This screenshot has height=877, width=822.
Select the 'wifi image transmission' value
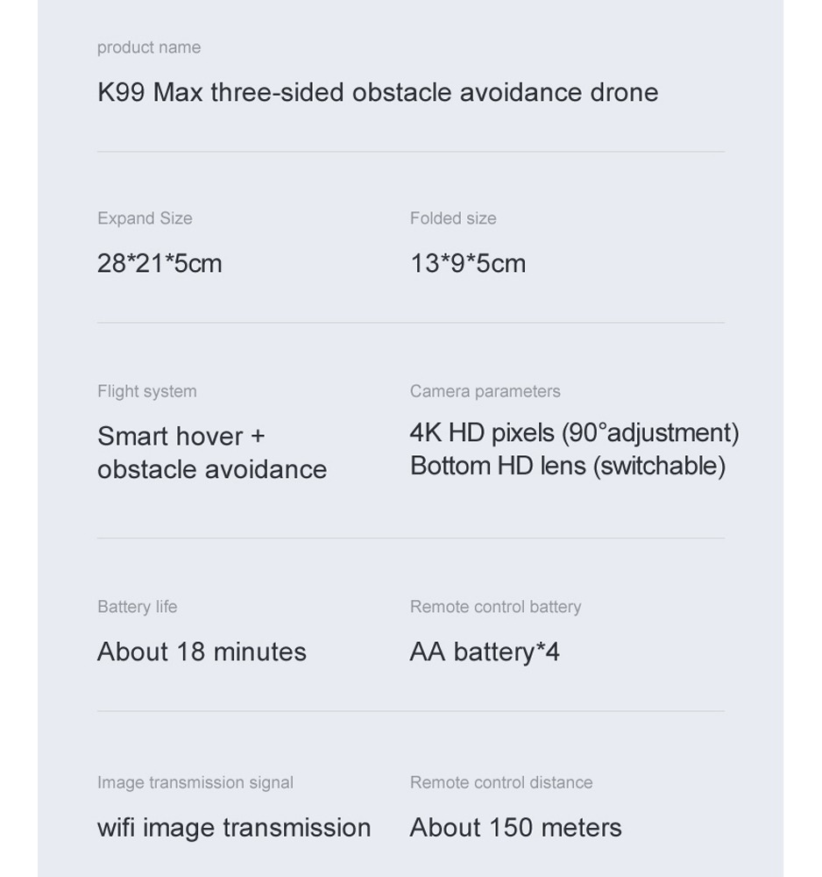click(234, 828)
